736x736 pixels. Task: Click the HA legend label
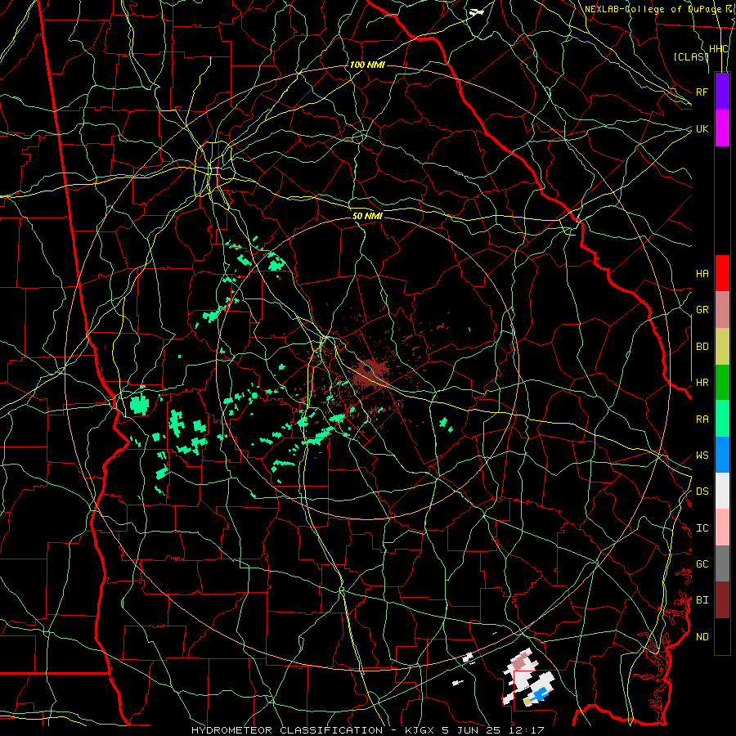pos(702,274)
